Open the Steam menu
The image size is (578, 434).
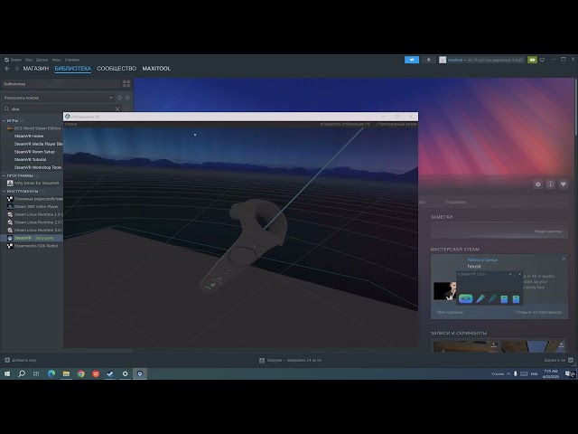[x=13, y=60]
